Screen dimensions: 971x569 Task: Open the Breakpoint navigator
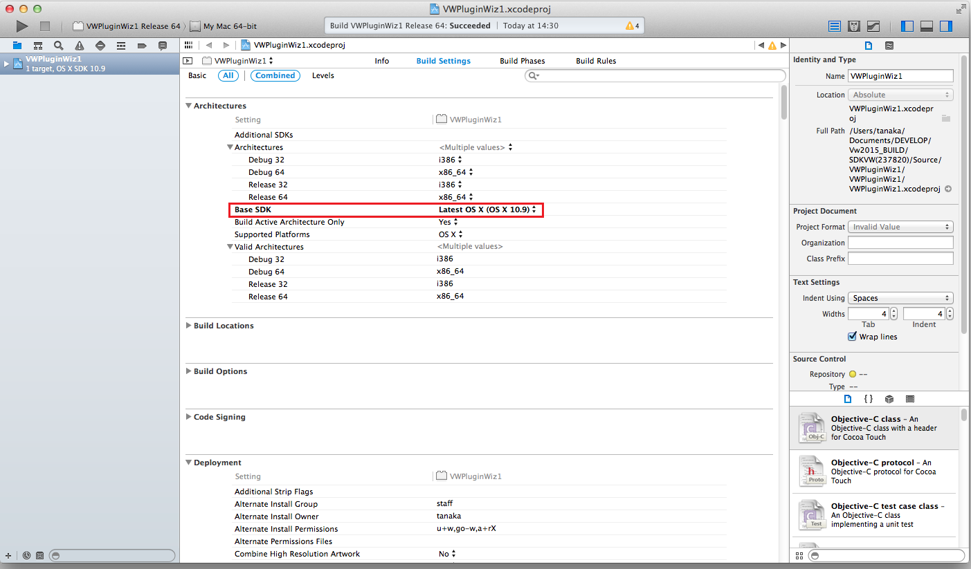(x=142, y=46)
